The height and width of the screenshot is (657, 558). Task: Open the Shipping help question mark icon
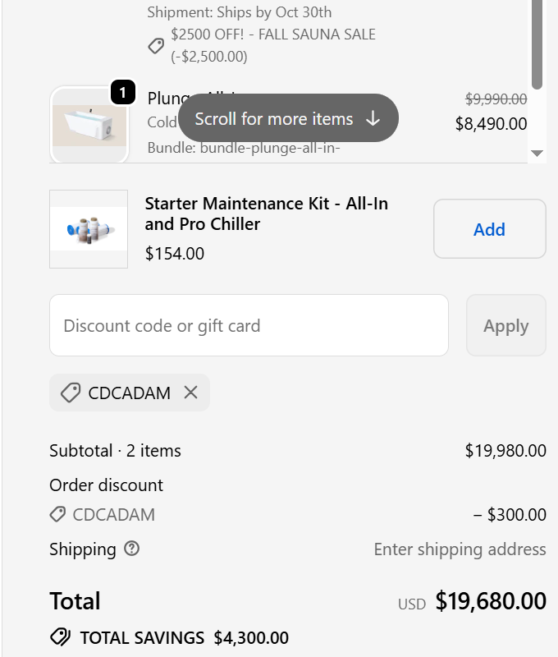pyautogui.click(x=131, y=549)
